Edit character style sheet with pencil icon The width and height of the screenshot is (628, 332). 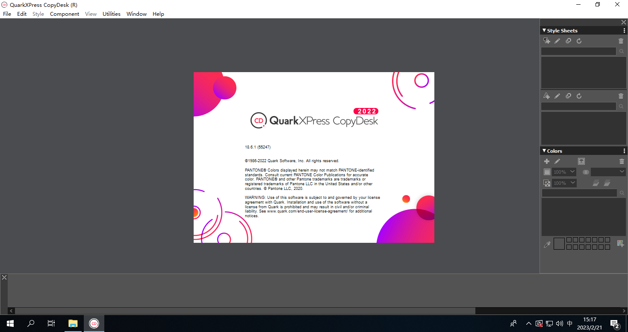(557, 96)
